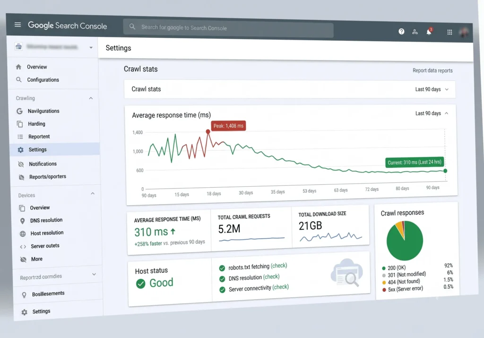Select Configurations in the sidebar
This screenshot has width=484, height=338.
coord(43,79)
